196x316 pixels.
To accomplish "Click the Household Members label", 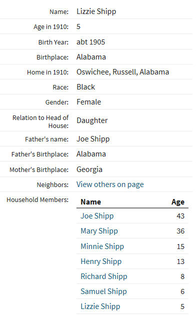I will pyautogui.click(x=37, y=199).
